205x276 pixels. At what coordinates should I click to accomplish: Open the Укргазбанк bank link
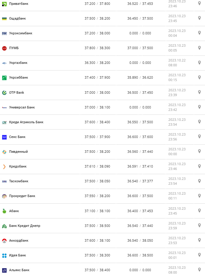[x=18, y=63]
